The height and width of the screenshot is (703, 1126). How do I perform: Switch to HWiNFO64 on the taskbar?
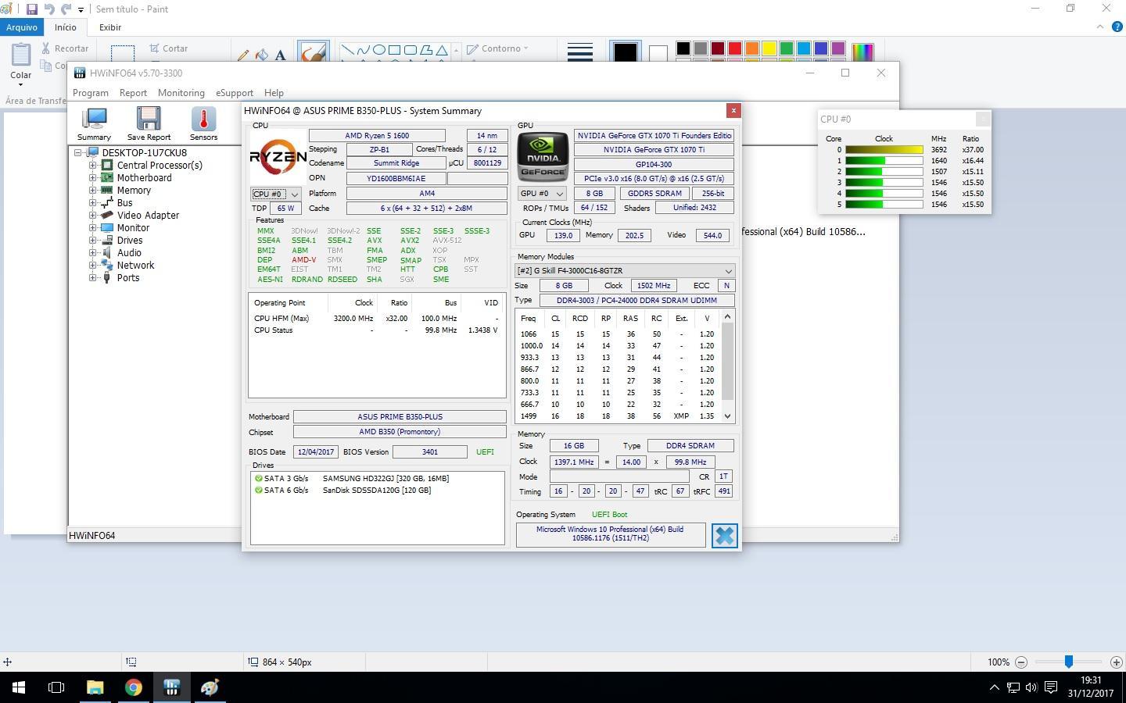172,687
